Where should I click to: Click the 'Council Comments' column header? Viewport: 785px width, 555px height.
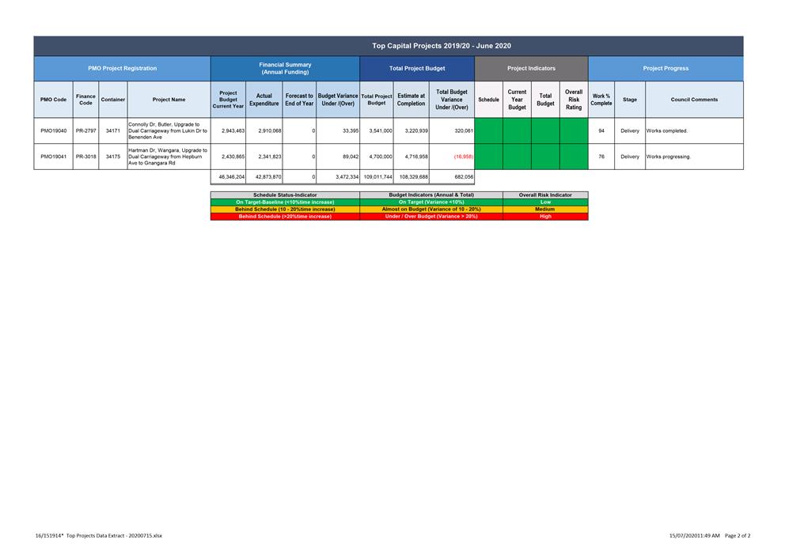pos(694,100)
